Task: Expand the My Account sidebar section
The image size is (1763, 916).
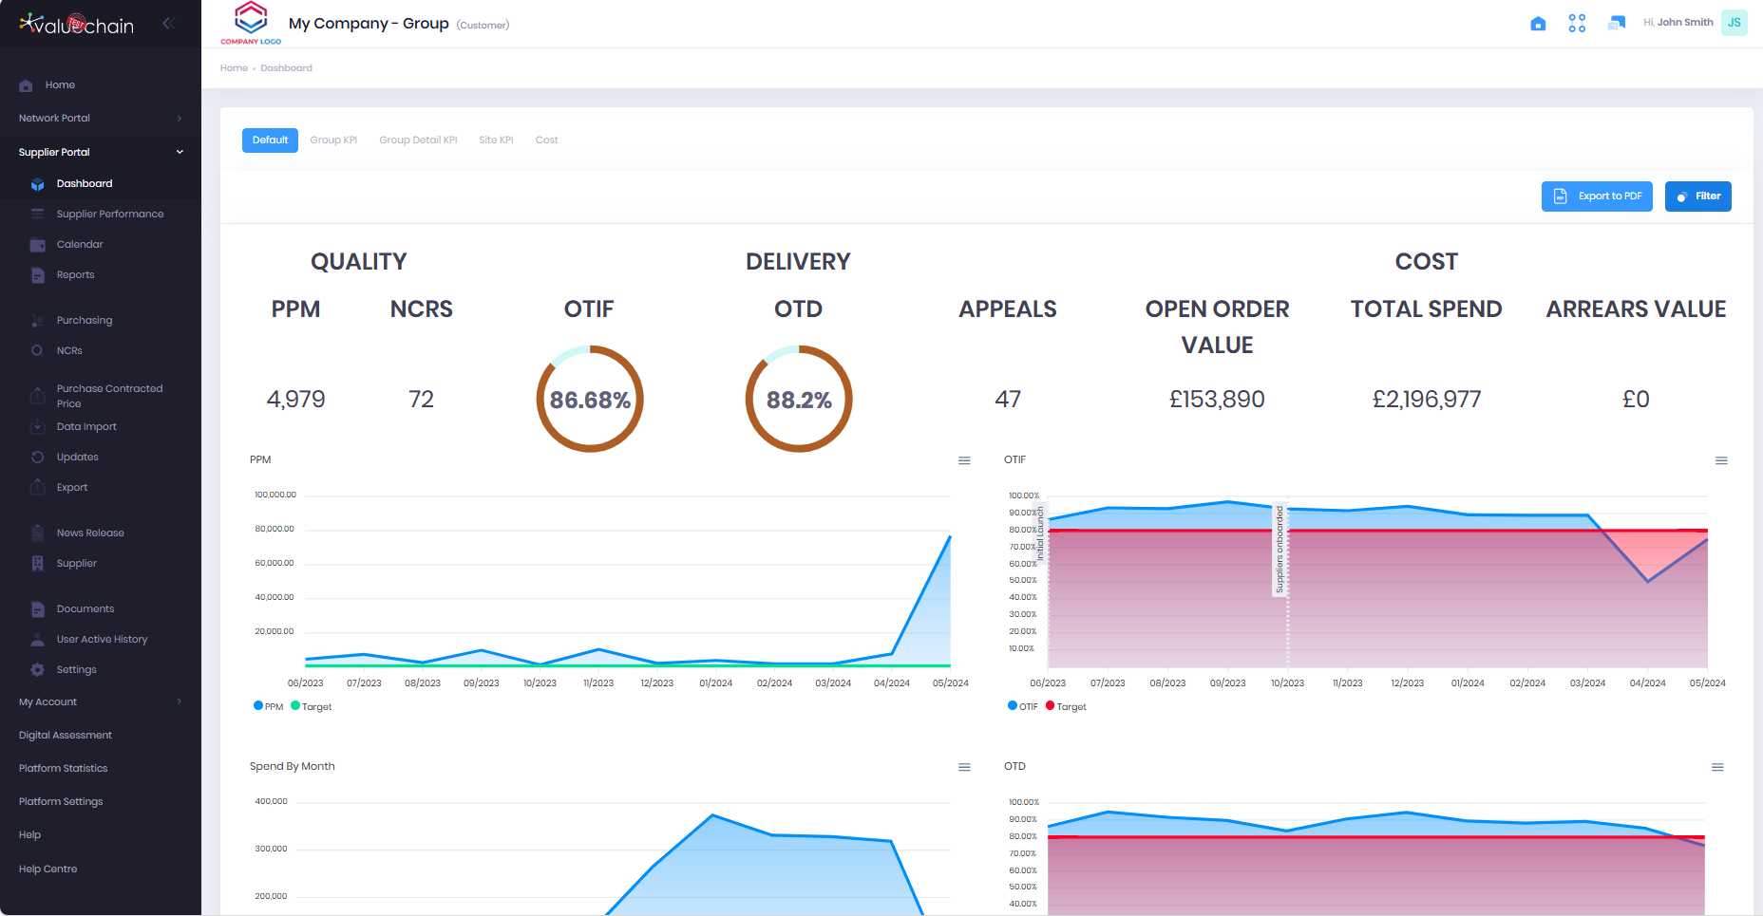Action: (x=100, y=702)
